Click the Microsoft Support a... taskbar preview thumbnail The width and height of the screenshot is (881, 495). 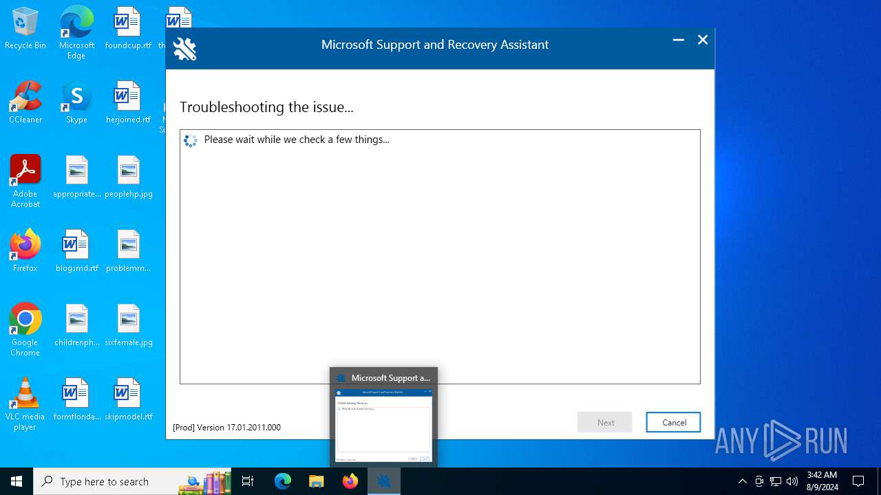383,417
